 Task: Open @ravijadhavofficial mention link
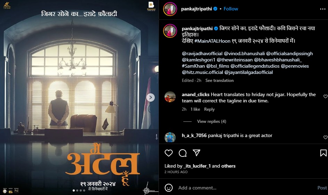click(202, 54)
